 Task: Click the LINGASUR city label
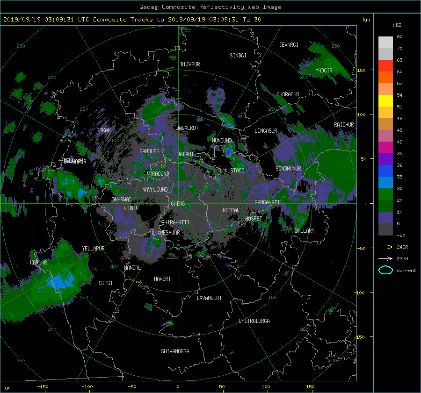266,131
